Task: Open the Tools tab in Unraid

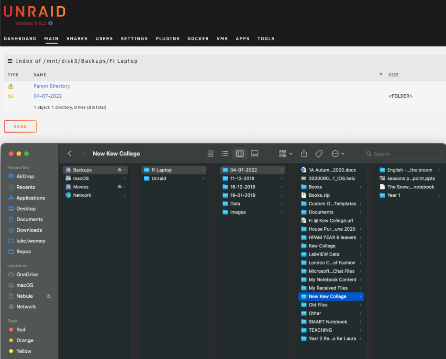Action: coord(266,39)
